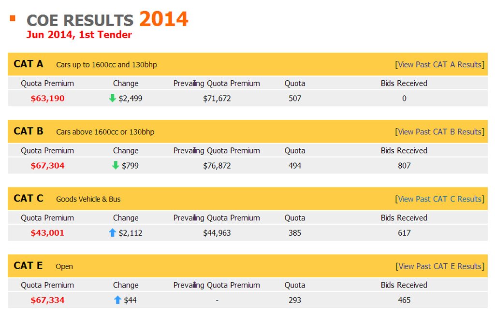Open View Past CAT C Results link
The height and width of the screenshot is (330, 495).
[439, 199]
